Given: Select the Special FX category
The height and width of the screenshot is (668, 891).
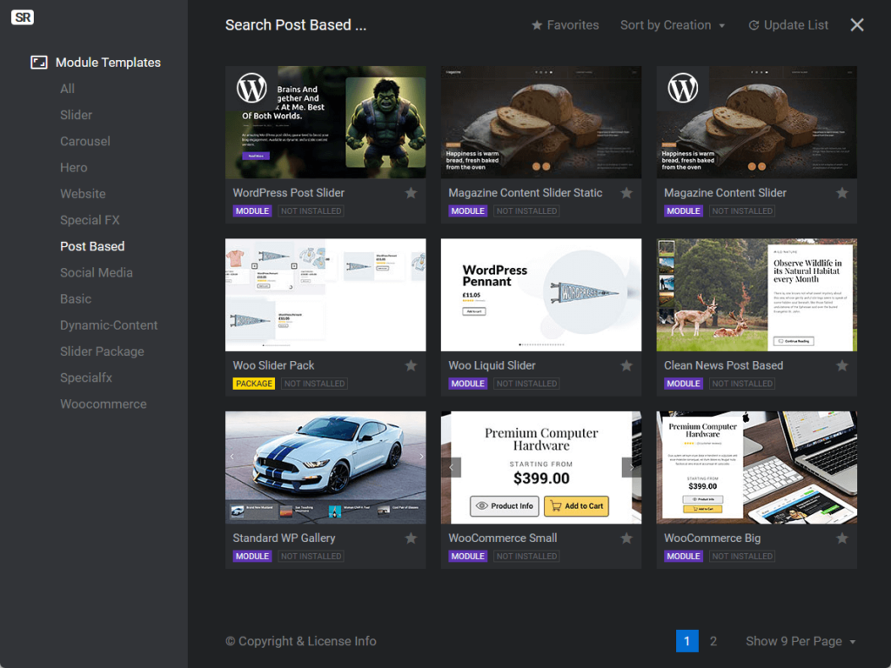Looking at the screenshot, I should click(x=90, y=220).
